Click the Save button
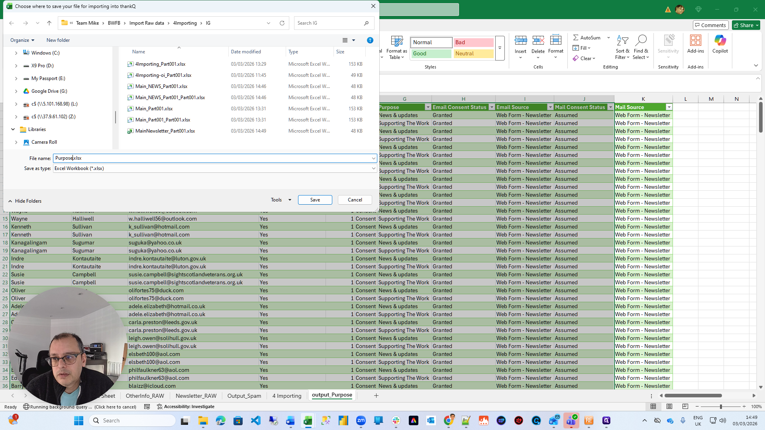The height and width of the screenshot is (430, 765). coord(315,200)
